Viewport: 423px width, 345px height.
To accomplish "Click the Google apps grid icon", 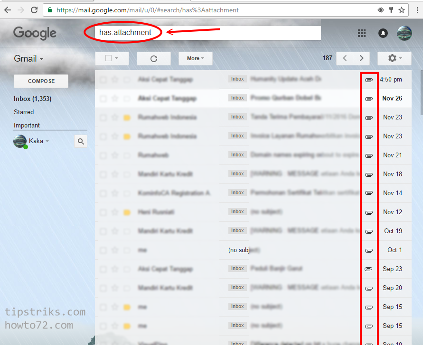I will [x=362, y=33].
